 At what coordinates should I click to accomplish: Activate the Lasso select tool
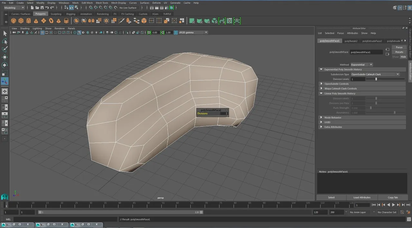pos(5,41)
